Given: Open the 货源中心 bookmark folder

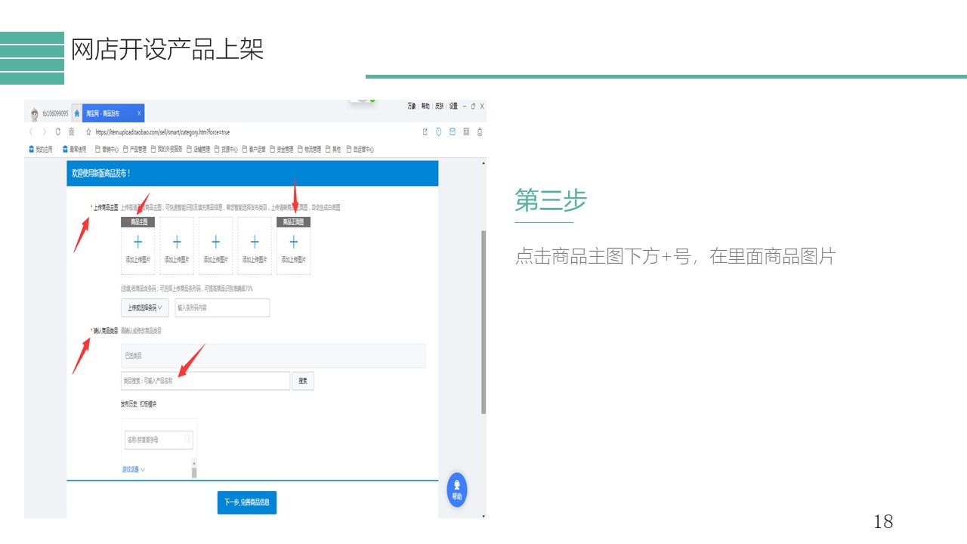Looking at the screenshot, I should tap(226, 149).
